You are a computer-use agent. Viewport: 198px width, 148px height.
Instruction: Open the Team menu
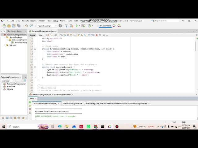pos(70,21)
